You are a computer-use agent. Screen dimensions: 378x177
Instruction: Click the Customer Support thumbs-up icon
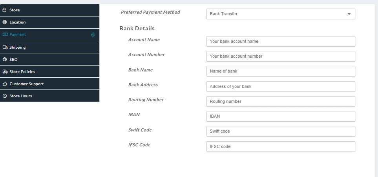pos(5,84)
